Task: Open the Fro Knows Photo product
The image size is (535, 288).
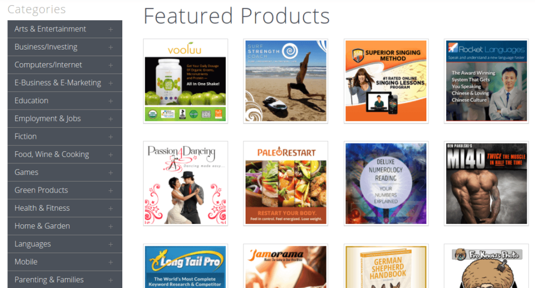Action: pyautogui.click(x=486, y=266)
